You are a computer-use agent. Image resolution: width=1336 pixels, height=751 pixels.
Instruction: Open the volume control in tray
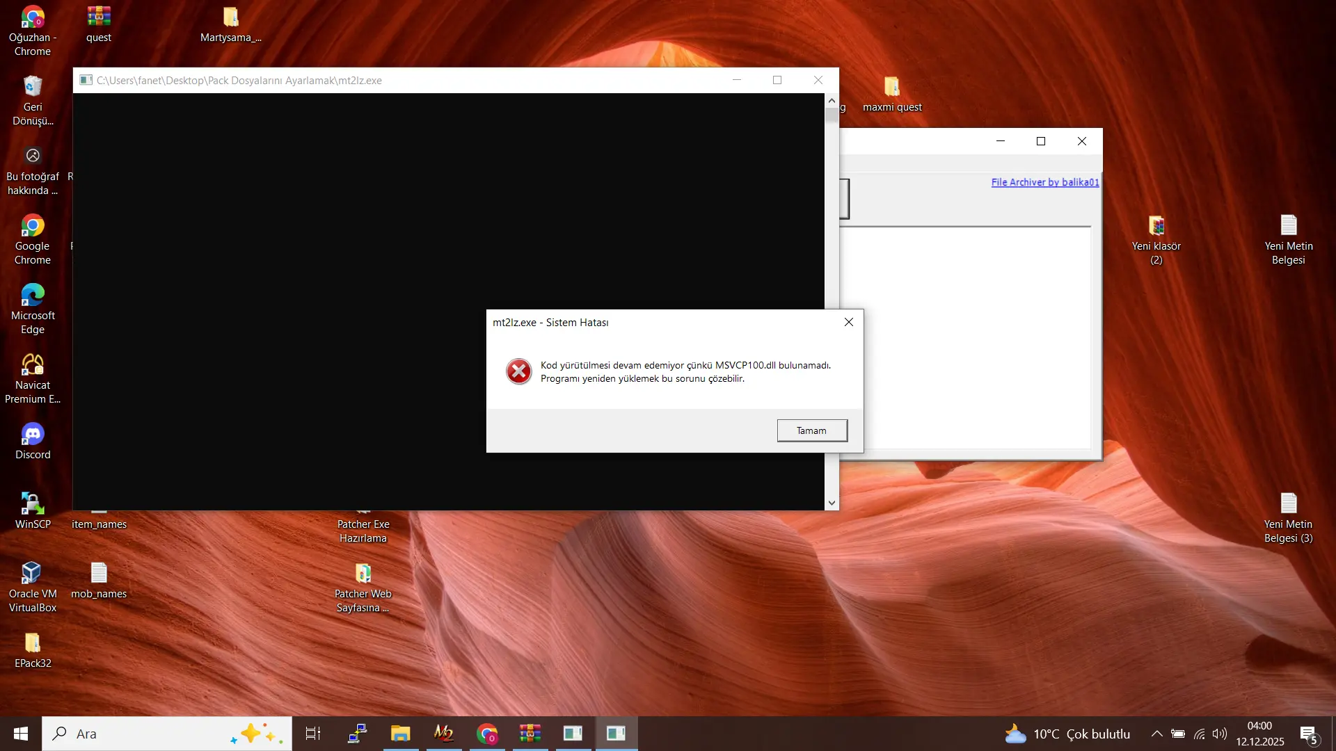1220,734
